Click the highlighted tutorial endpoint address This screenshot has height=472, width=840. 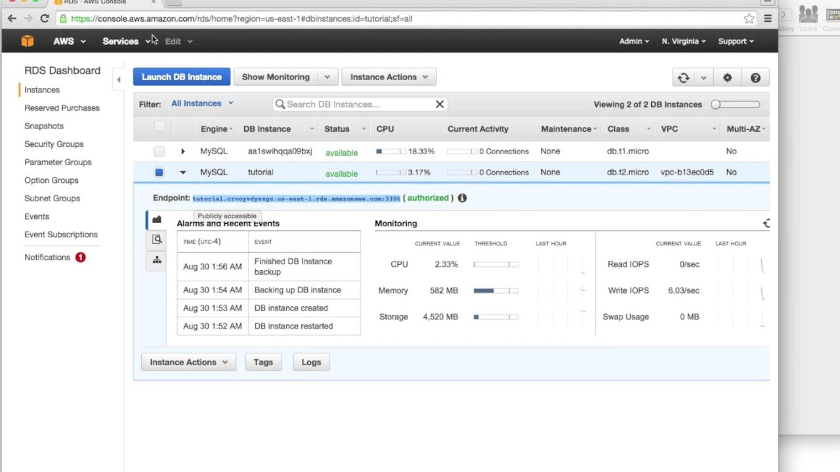tap(296, 198)
